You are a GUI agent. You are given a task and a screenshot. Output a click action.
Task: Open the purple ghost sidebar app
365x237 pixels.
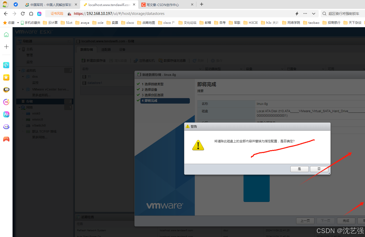coord(6,127)
